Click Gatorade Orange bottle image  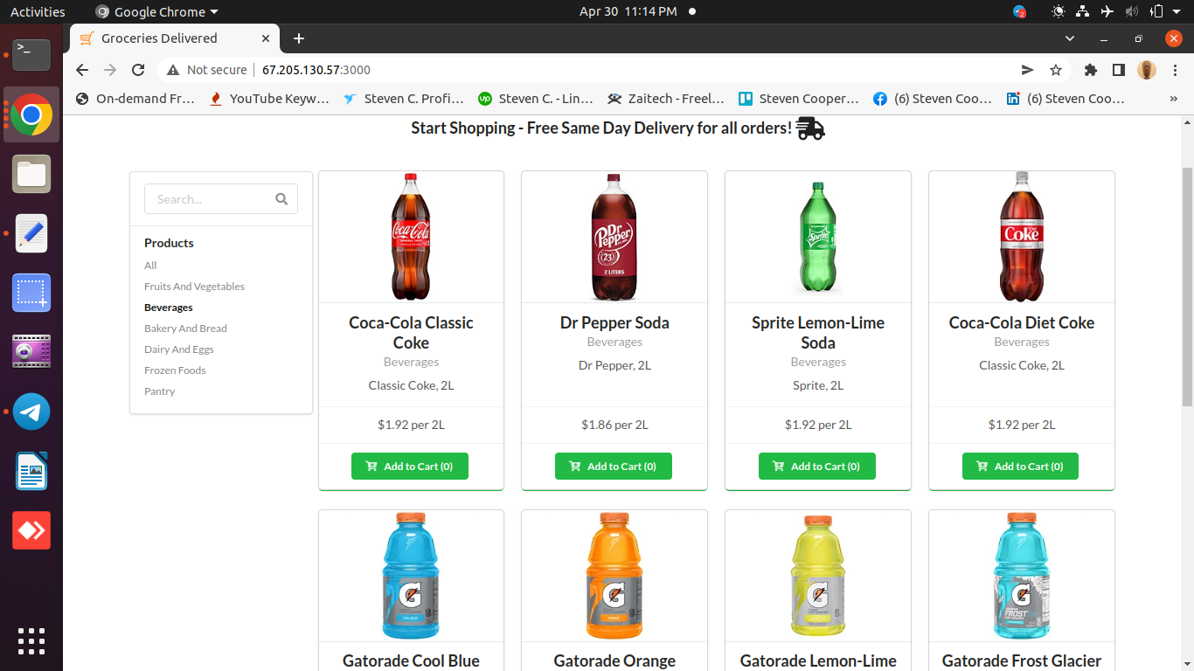click(614, 576)
